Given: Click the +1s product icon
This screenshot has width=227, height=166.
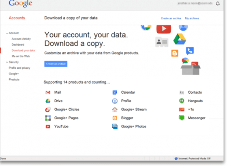Looking at the screenshot, I should click(182, 109).
